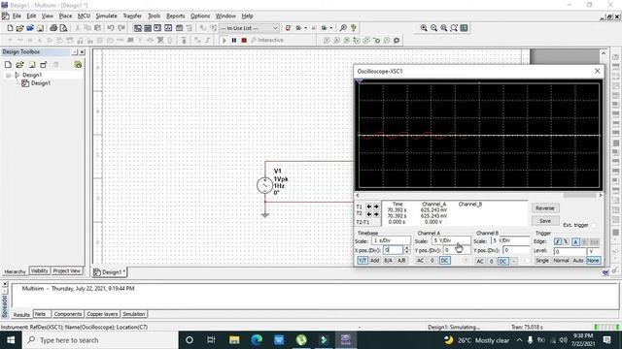Select the A/B timebase mode
Screen dimensions: 622x349
coord(401,261)
